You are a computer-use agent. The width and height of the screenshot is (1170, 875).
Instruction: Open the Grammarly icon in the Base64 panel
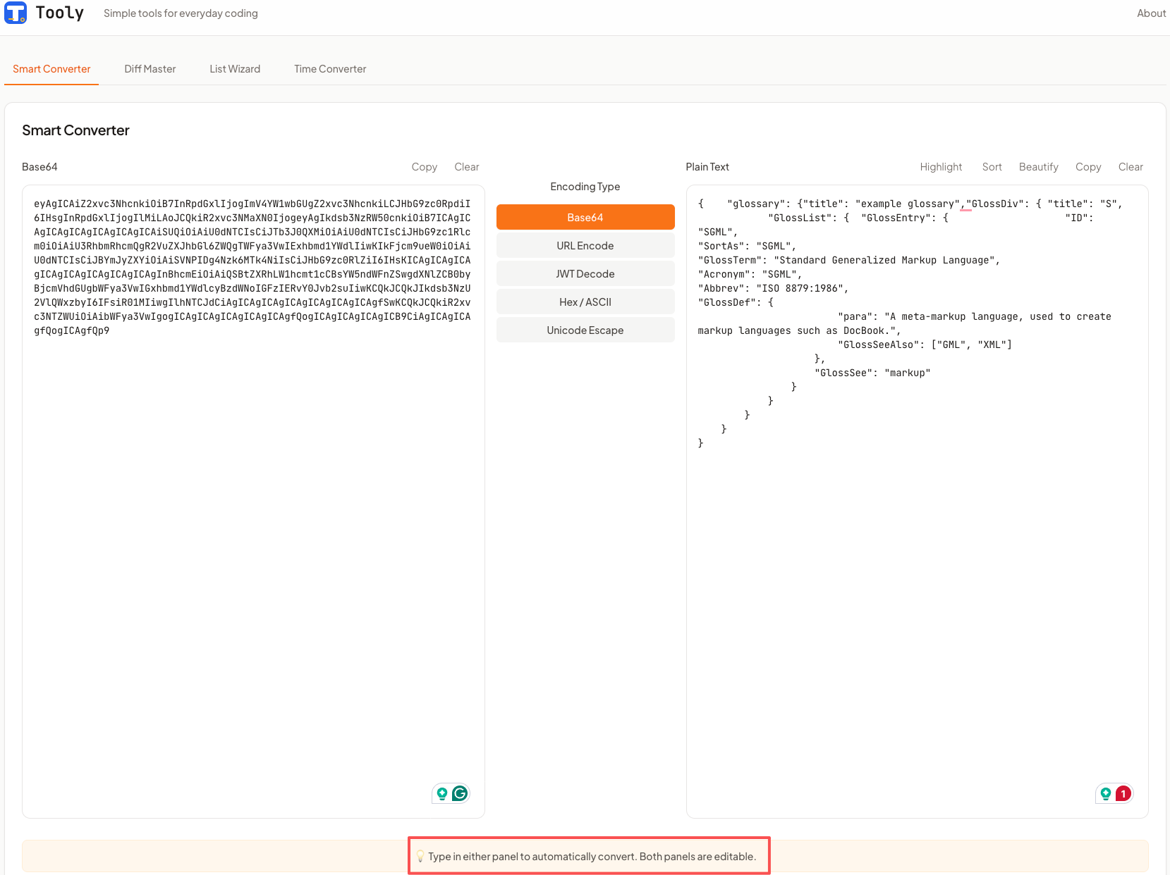459,793
